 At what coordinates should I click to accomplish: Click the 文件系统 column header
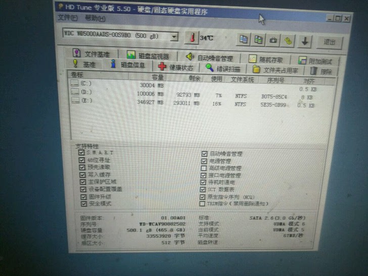point(242,79)
